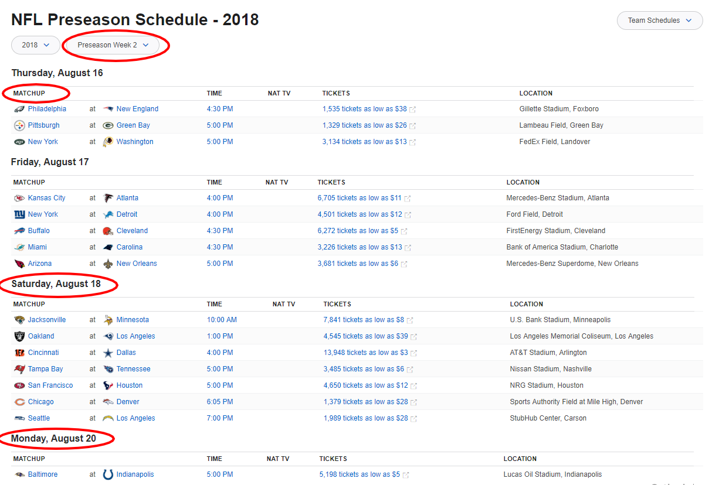
Task: Click the Kansas City Chiefs logo
Action: click(x=19, y=198)
